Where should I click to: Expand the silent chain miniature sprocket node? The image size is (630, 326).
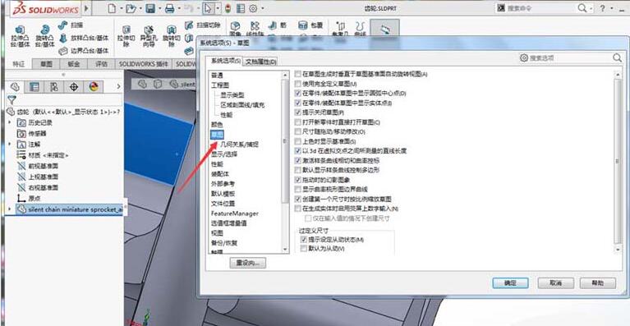pos(10,209)
